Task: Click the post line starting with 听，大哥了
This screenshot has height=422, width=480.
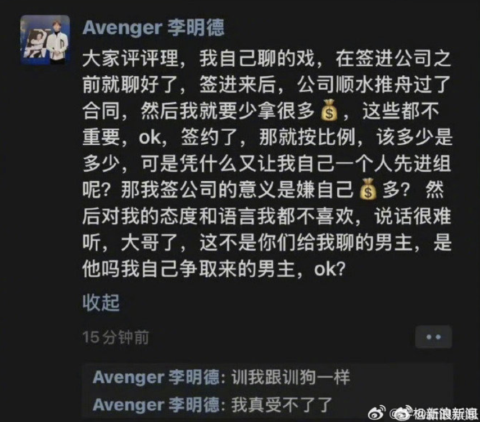Action: pyautogui.click(x=267, y=242)
